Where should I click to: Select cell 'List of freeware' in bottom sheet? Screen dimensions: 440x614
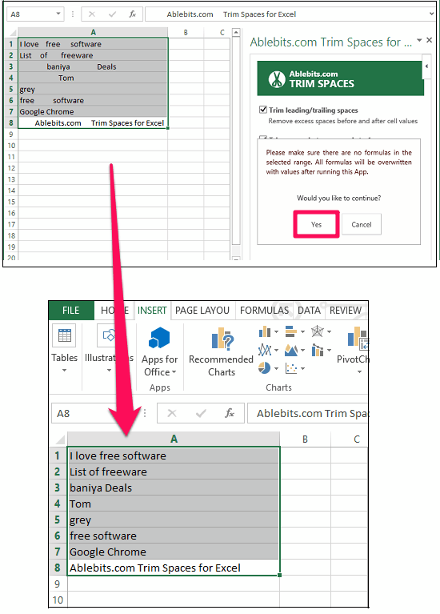point(174,472)
